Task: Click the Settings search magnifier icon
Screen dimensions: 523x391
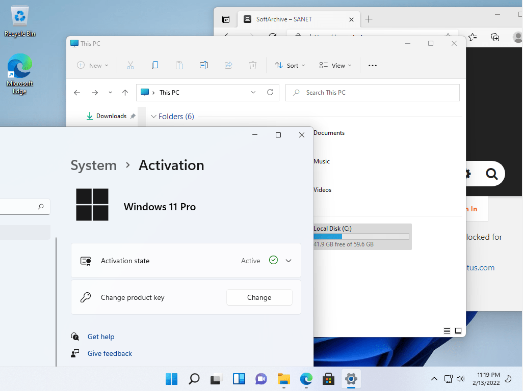Action: tap(41, 207)
